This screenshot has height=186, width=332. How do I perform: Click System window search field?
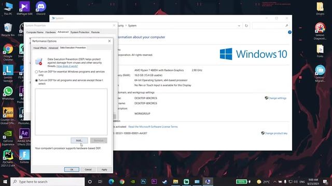click(x=271, y=25)
